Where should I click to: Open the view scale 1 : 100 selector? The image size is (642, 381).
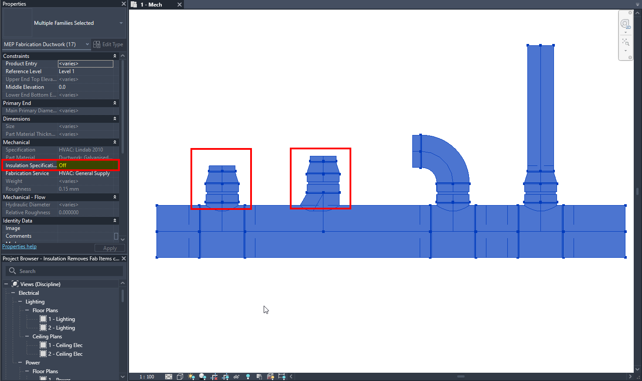pos(147,377)
